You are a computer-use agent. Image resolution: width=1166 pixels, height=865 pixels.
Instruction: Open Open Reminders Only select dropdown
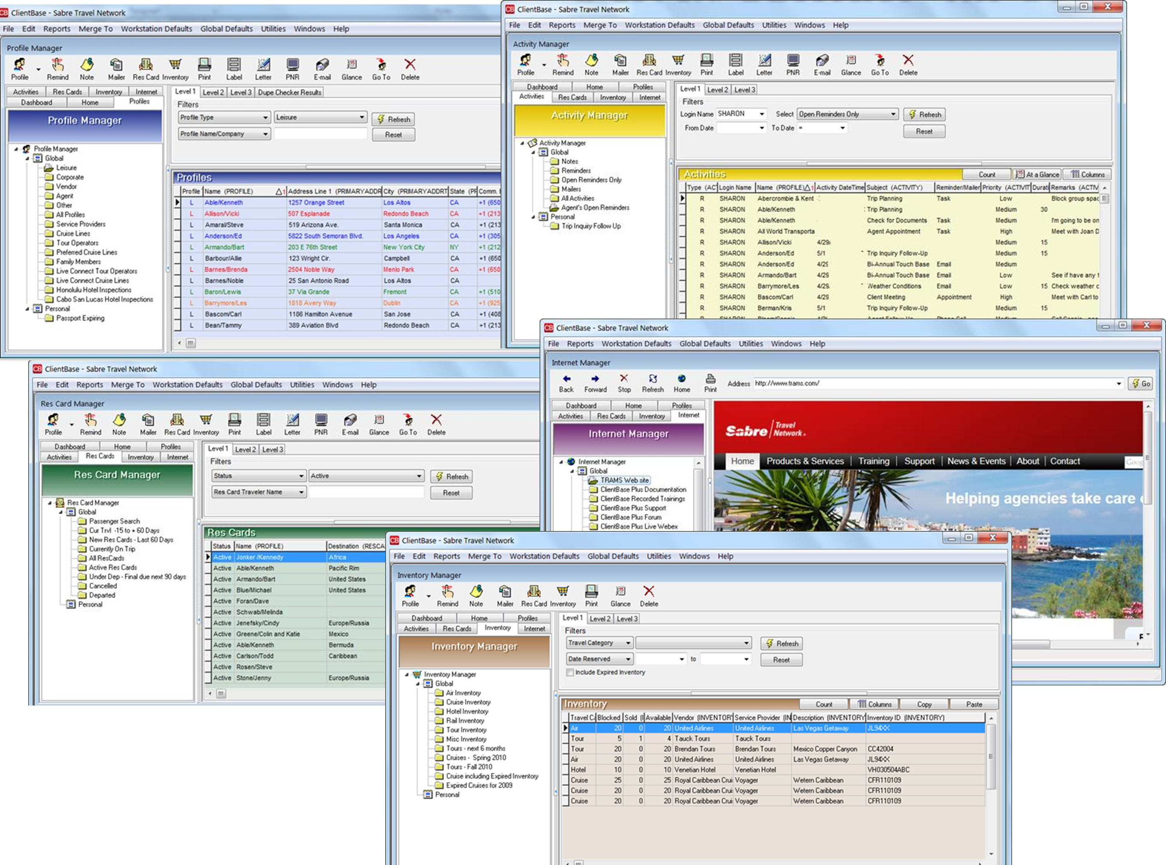click(x=847, y=114)
